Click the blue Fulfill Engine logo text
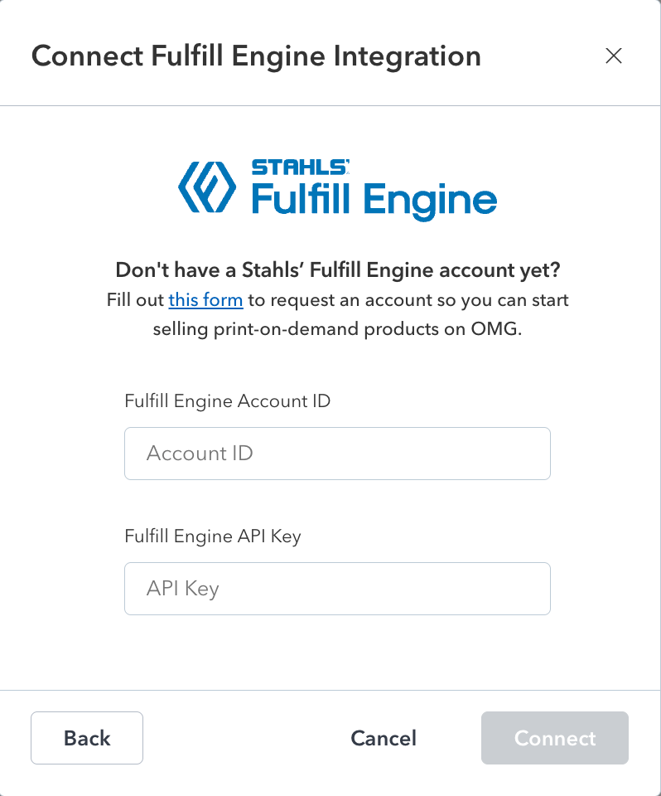The image size is (661, 796). (374, 200)
